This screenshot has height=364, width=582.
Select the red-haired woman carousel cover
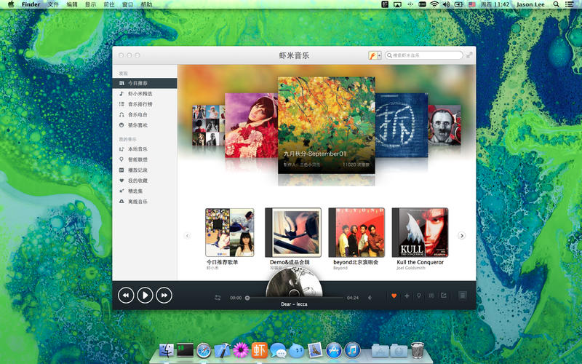251,125
